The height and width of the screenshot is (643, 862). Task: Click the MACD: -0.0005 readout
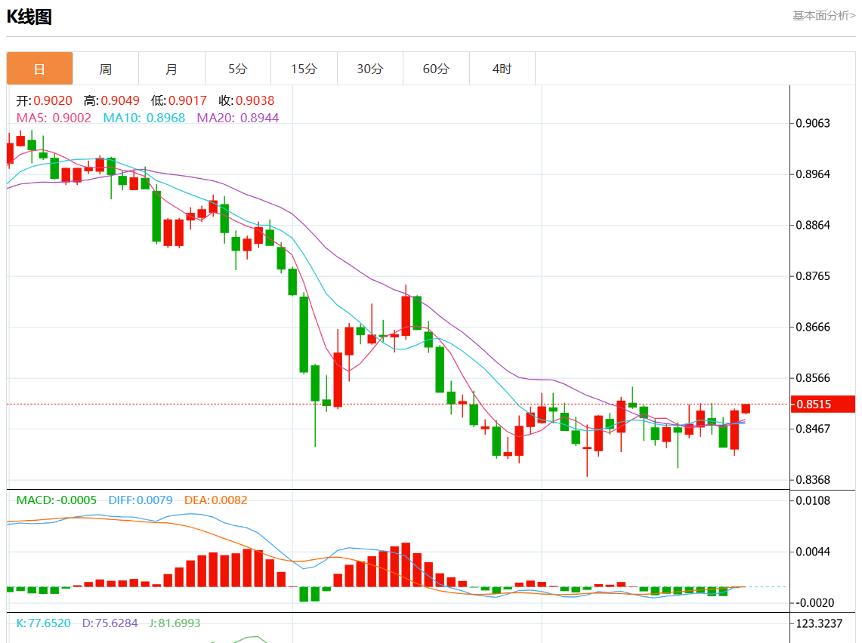(x=56, y=500)
